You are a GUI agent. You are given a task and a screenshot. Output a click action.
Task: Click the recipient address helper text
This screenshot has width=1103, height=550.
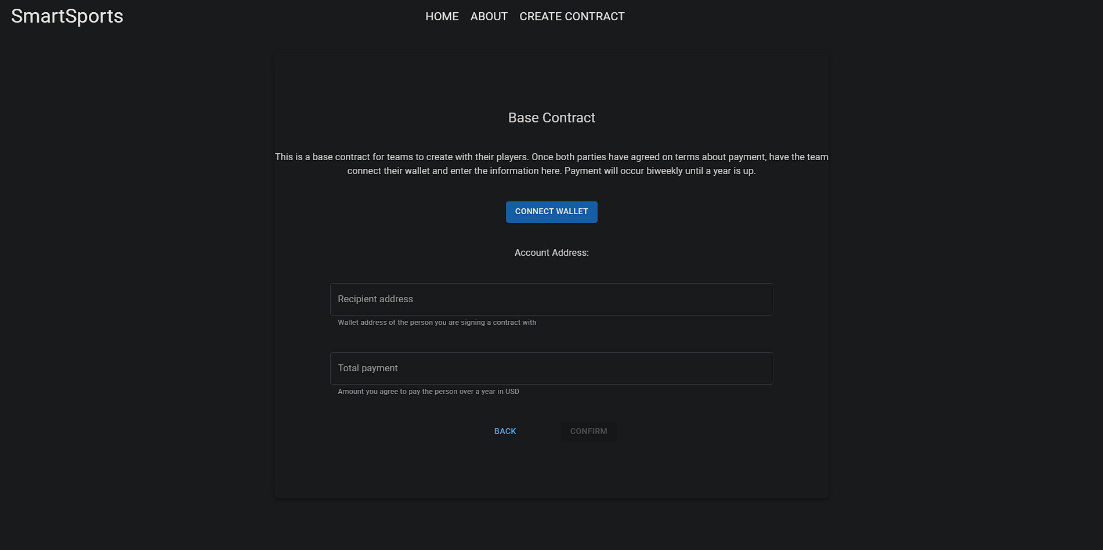click(436, 322)
